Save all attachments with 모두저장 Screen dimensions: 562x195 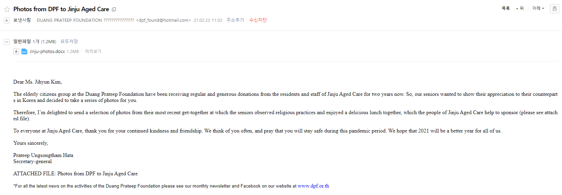pos(69,41)
